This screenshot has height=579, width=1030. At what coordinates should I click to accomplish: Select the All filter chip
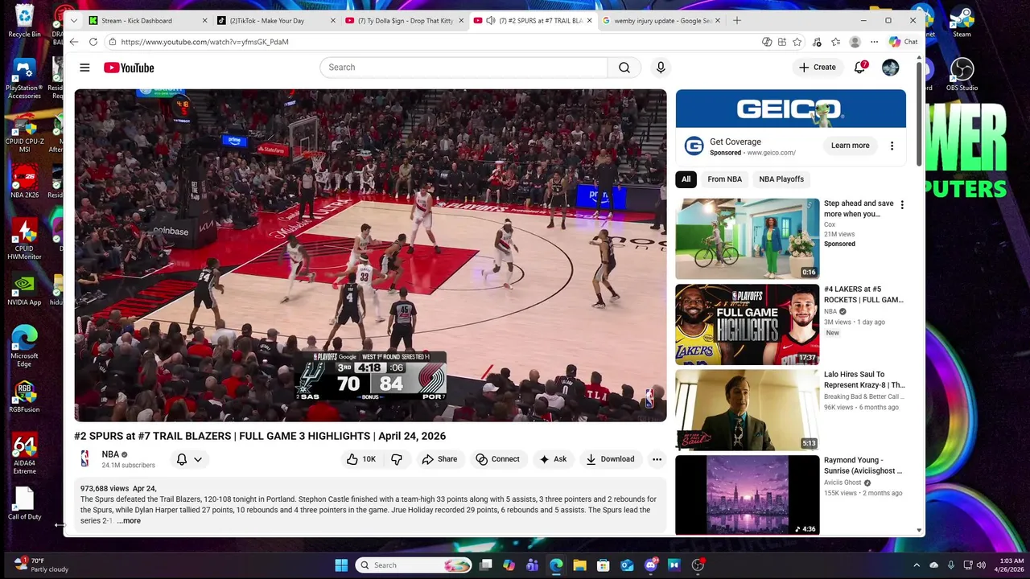point(686,179)
